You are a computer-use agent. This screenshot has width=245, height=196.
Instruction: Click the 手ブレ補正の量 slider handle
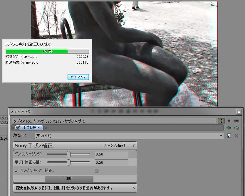pyautogui.click(x=68, y=162)
